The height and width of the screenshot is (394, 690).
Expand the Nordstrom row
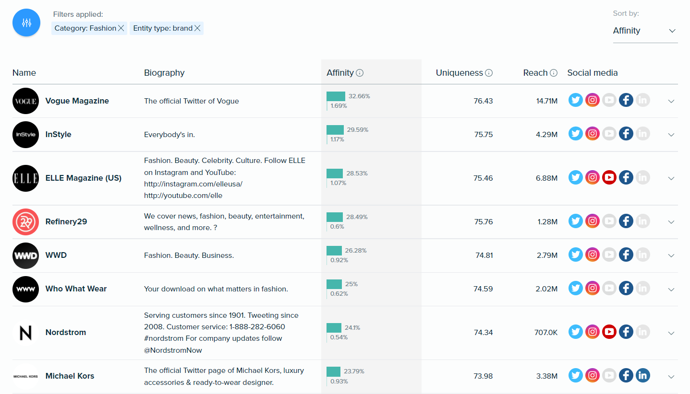[671, 333]
